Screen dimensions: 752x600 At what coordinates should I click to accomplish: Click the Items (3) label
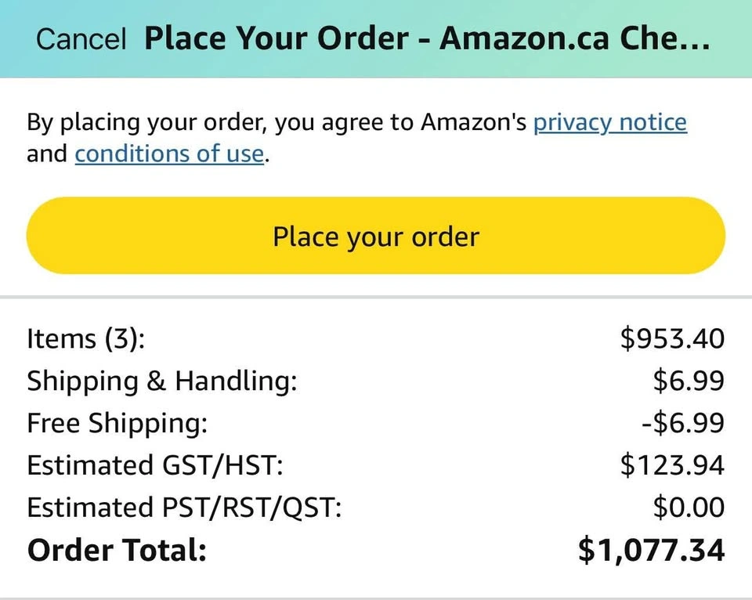(86, 338)
